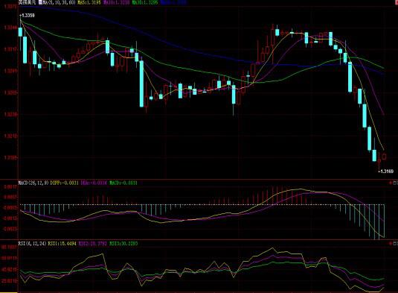Click the red dot icon in MACD panel corner
Image resolution: width=398 pixels, height=293 pixels.
(391, 183)
